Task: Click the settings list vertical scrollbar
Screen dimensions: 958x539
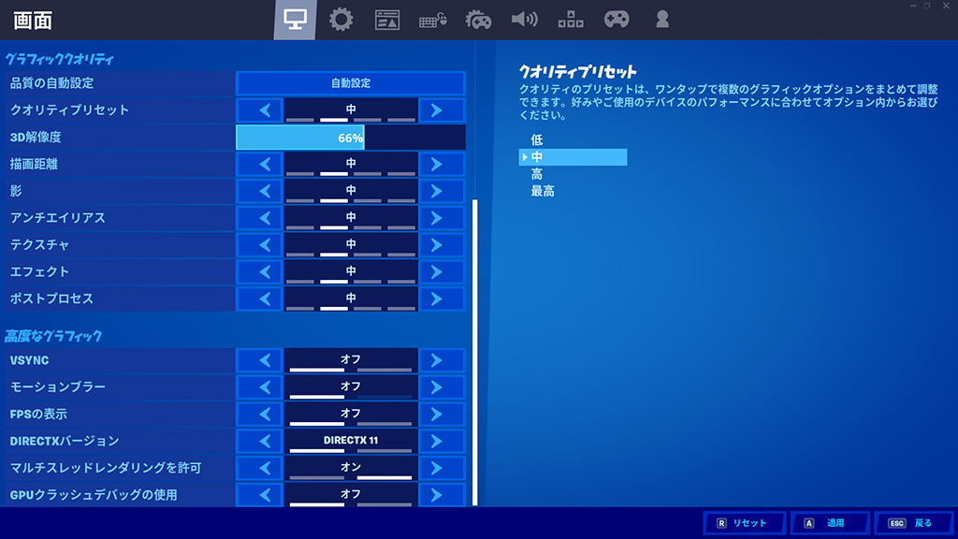Action: (x=474, y=352)
